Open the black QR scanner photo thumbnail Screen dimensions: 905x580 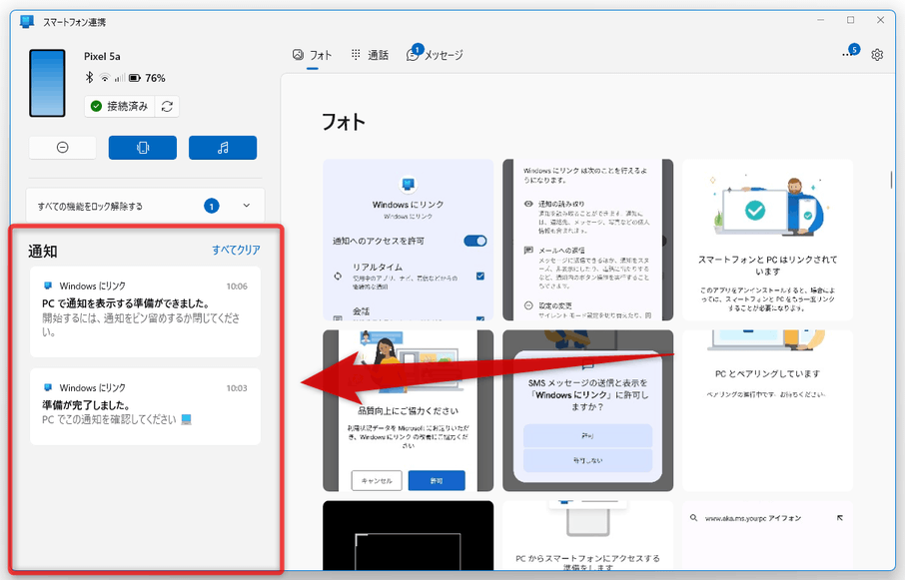point(409,535)
